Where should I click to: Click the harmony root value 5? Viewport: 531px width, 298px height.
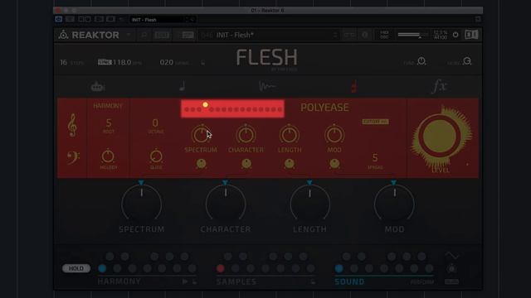109,123
